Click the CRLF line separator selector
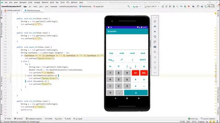Screen dimensions: 220x123 (188, 122)
